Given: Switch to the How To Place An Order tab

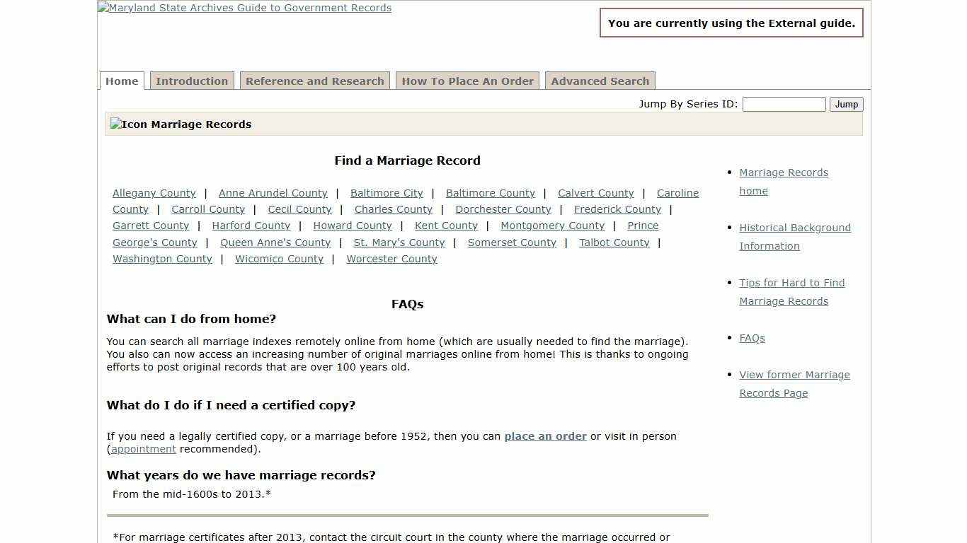Looking at the screenshot, I should tap(467, 81).
